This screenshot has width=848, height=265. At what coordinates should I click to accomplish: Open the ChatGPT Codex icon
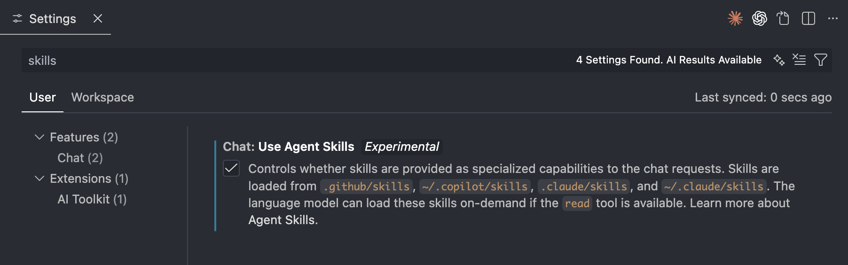pyautogui.click(x=760, y=18)
